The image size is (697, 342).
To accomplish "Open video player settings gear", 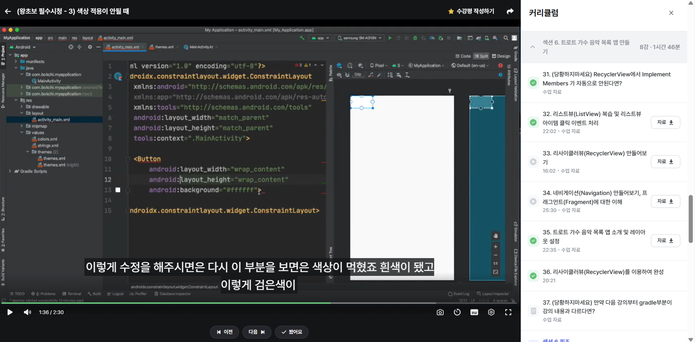I will [x=491, y=312].
